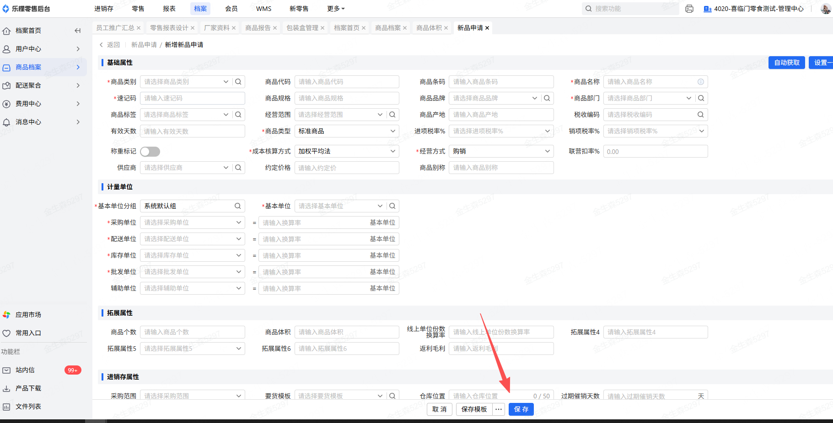Click the 新品申请 breadcrumb link
The image size is (833, 423).
(144, 45)
